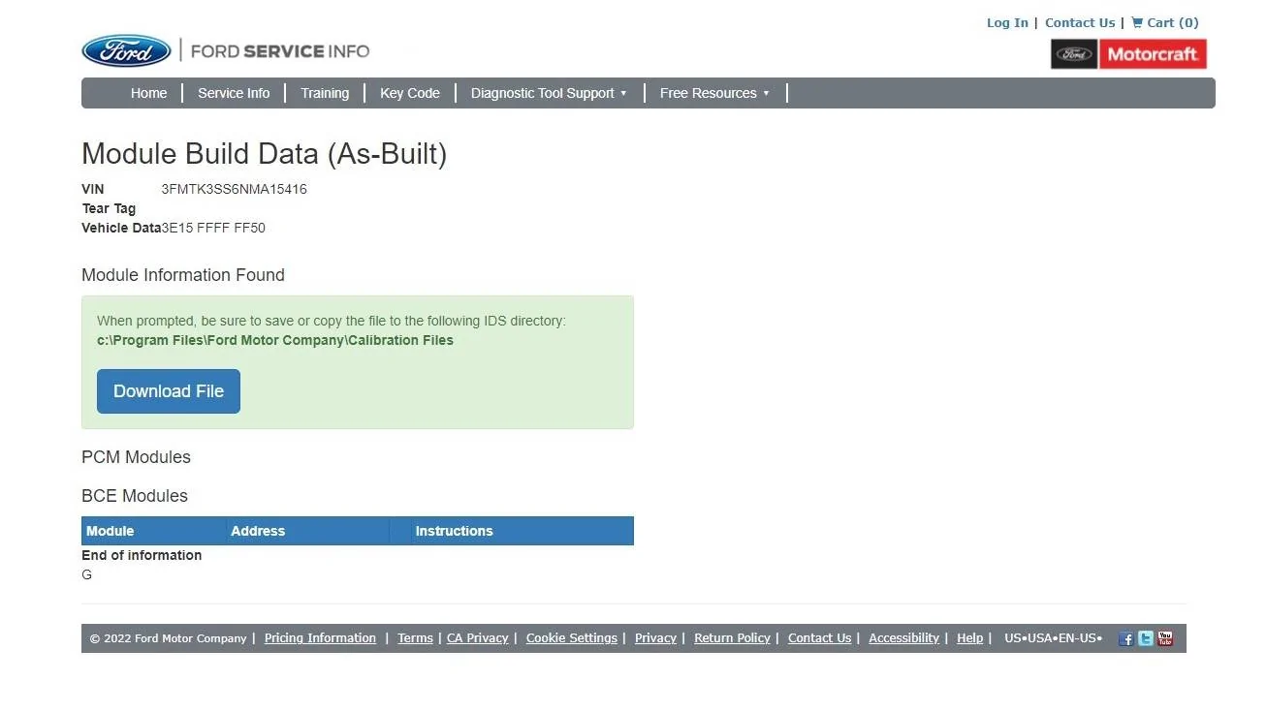
Task: Open the Facebook icon in footer
Action: (1125, 638)
